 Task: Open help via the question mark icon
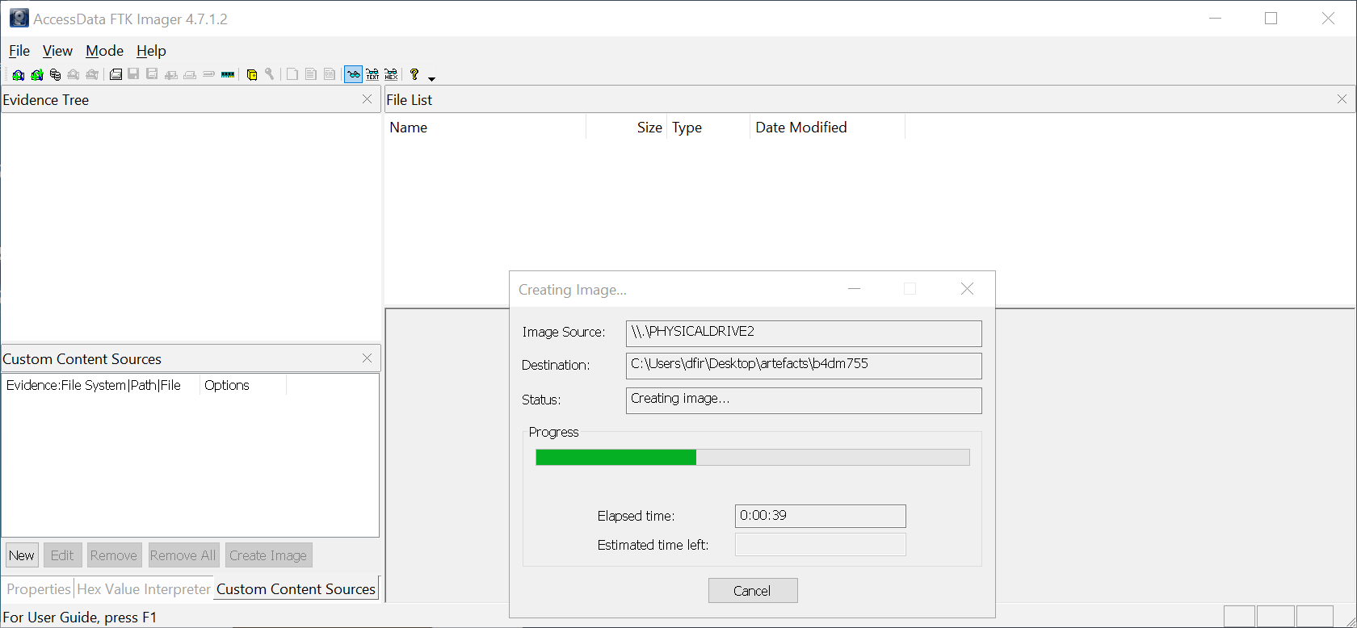[414, 75]
